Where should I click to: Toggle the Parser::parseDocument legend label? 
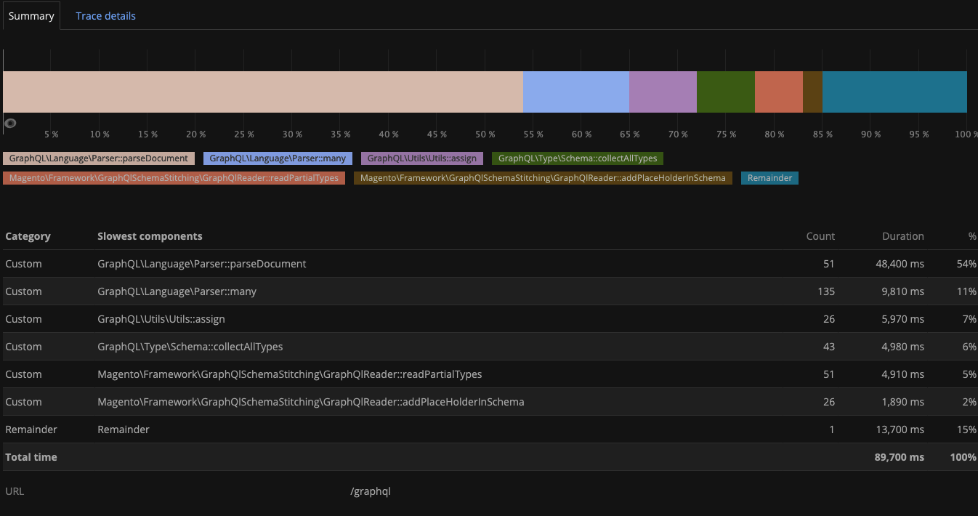click(x=99, y=158)
